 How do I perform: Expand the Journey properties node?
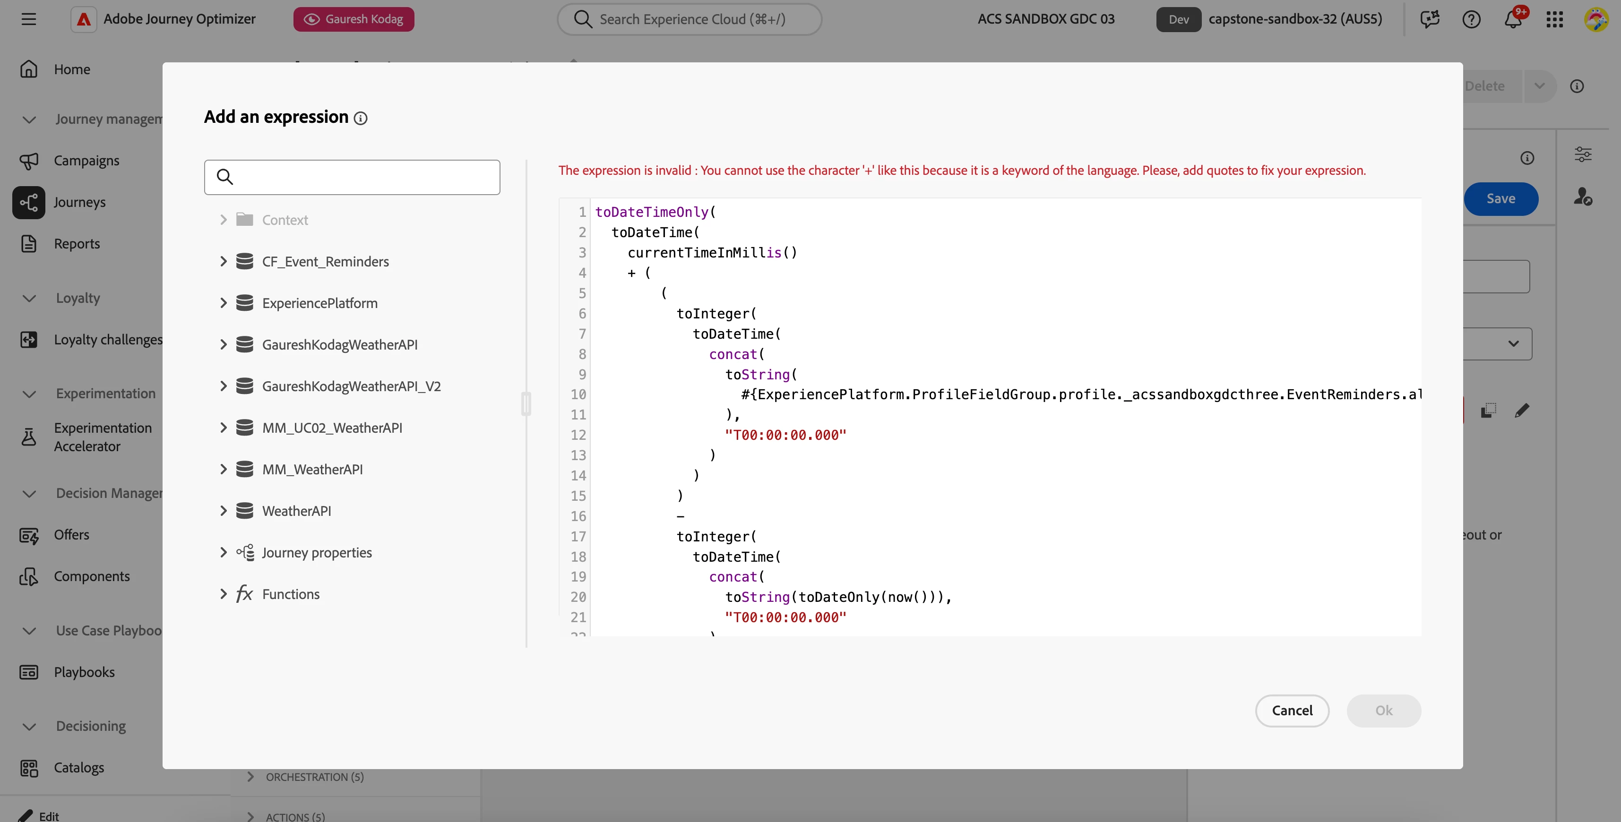tap(223, 553)
